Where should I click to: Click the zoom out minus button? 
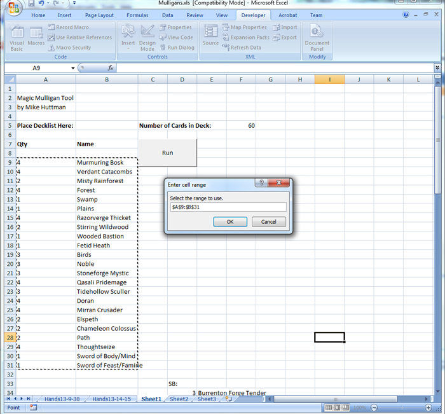374,408
